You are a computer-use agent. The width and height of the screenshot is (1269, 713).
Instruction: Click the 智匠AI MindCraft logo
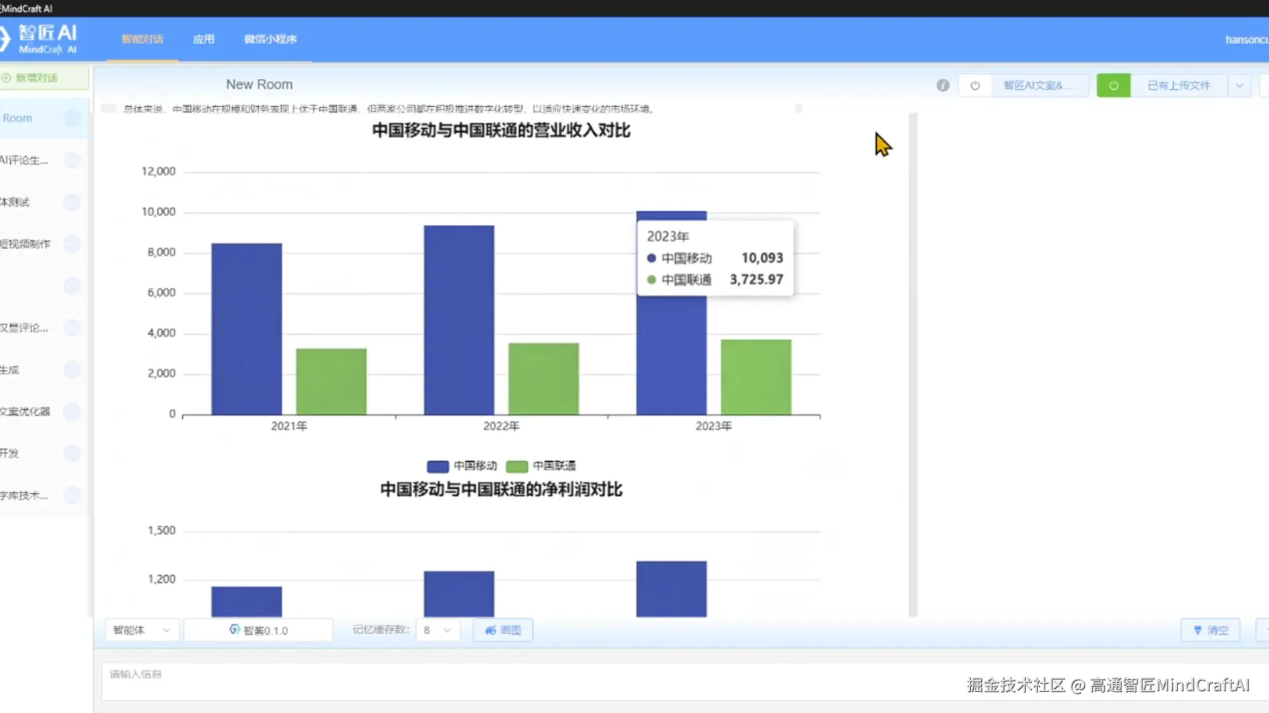[x=40, y=39]
